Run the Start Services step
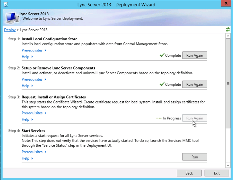Viewport: 233px width, 180px height. coord(195,157)
